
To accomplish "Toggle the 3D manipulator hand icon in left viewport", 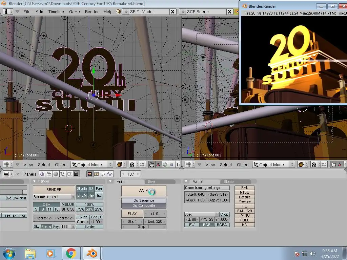I will 151,165.
